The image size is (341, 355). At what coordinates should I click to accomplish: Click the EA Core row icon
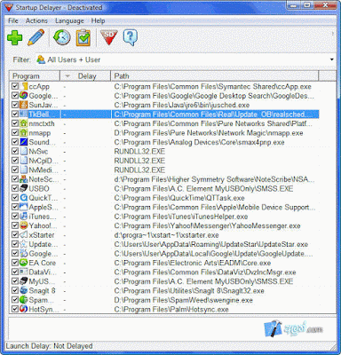pyautogui.click(x=24, y=263)
